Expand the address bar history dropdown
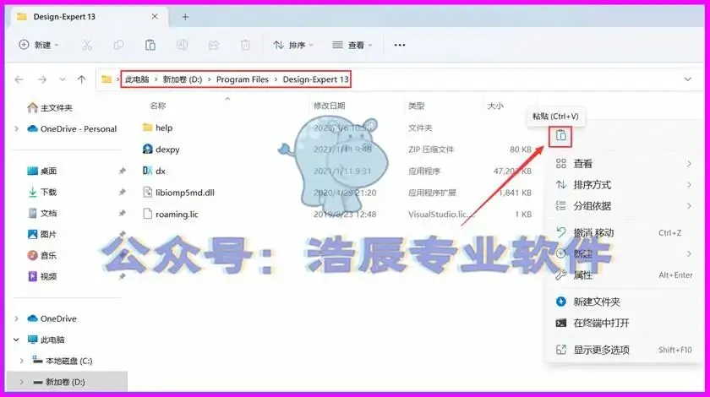Image resolution: width=710 pixels, height=397 pixels. [x=687, y=79]
